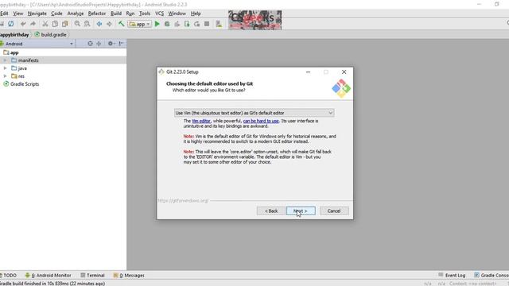Click Next in Git Setup dialog
Screen dimensions: 509x286
301,211
